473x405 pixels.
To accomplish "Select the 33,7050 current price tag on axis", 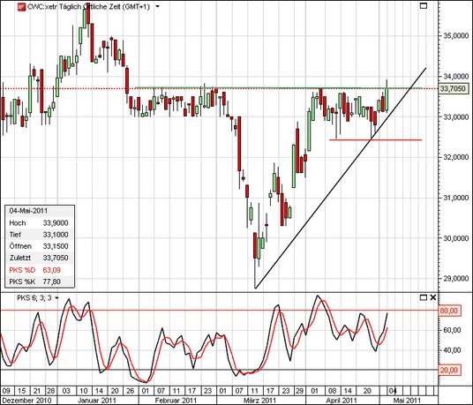I will pyautogui.click(x=453, y=88).
